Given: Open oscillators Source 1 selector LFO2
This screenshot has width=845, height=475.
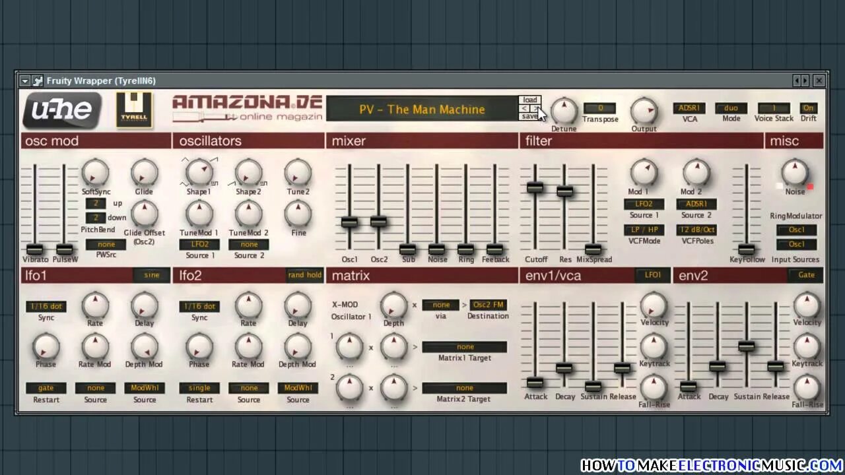Looking at the screenshot, I should click(199, 245).
